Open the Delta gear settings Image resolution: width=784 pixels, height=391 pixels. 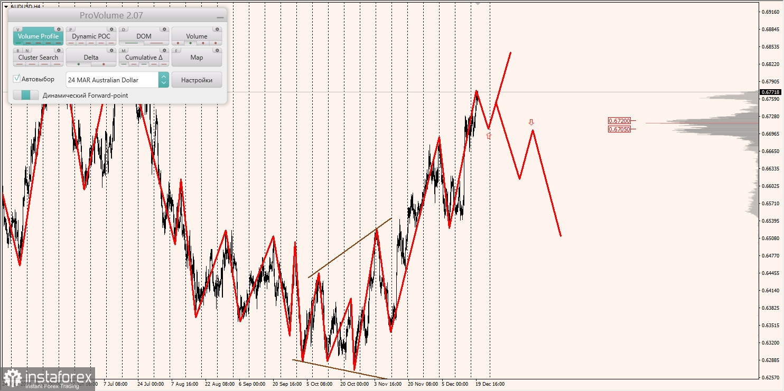(111, 50)
